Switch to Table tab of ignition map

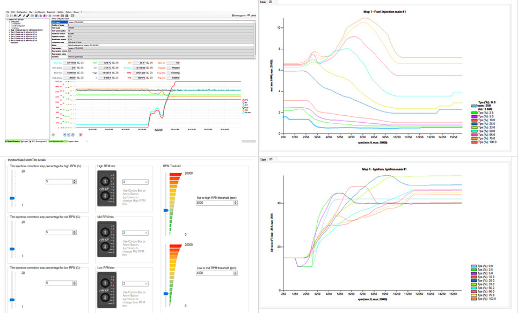(x=262, y=159)
